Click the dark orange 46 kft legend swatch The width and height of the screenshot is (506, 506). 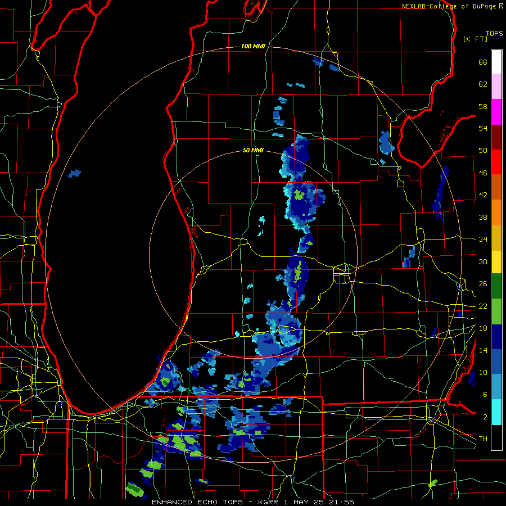click(496, 187)
